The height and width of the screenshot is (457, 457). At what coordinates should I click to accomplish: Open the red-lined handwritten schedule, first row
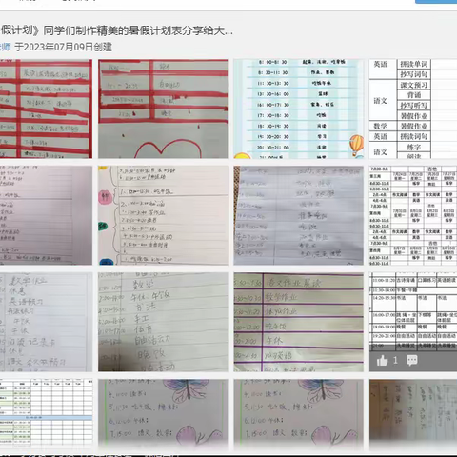pyautogui.click(x=46, y=109)
